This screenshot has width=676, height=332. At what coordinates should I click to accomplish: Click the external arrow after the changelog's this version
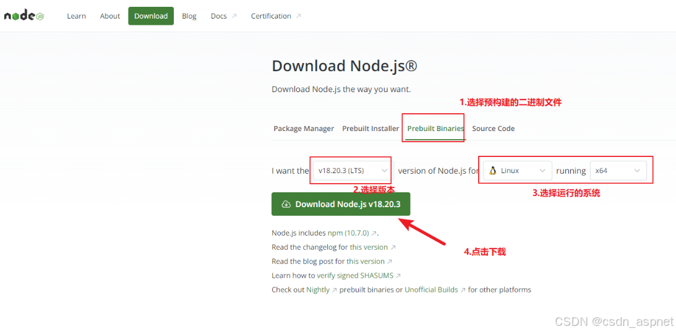(x=393, y=247)
